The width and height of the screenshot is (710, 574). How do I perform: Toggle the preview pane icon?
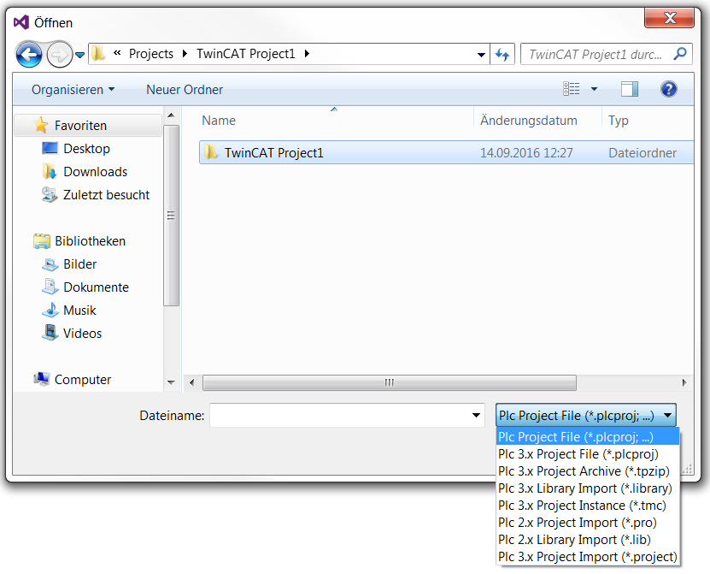(630, 89)
